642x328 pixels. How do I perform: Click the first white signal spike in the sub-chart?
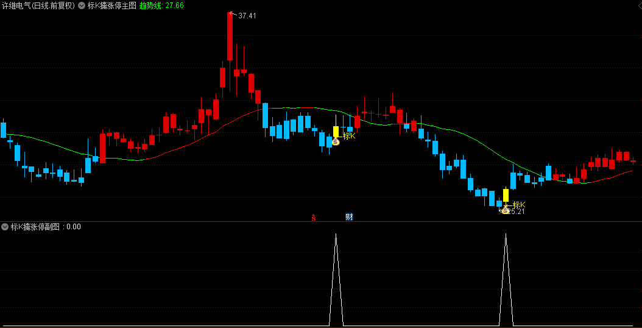click(x=336, y=280)
